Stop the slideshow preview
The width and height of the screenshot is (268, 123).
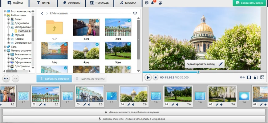tap(156, 77)
